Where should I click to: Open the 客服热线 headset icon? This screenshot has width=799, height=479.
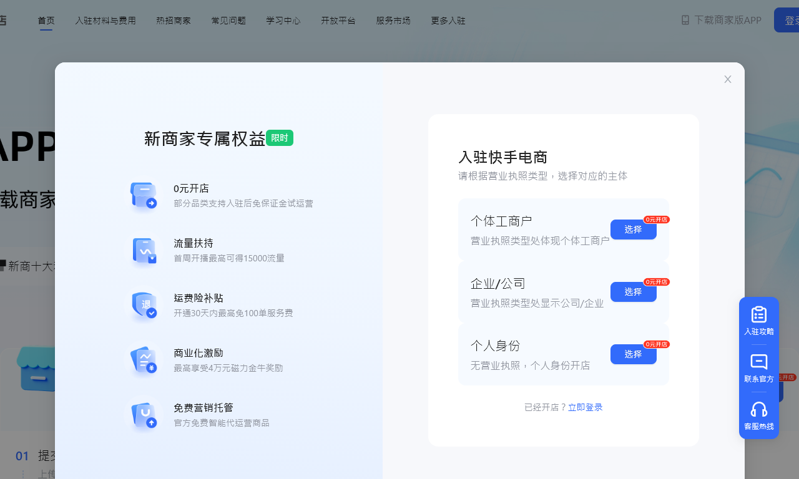point(759,409)
